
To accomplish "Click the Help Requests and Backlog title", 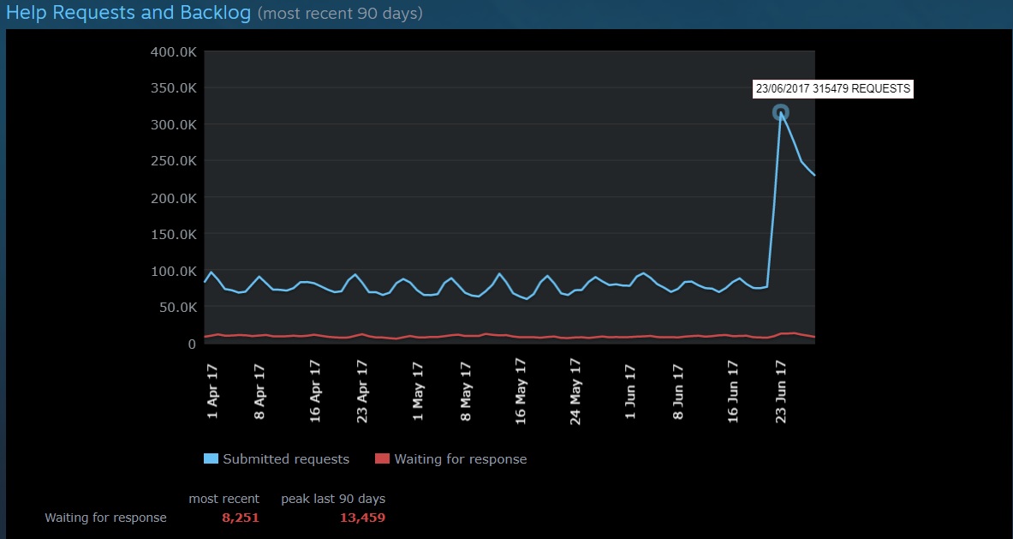I will coord(128,14).
